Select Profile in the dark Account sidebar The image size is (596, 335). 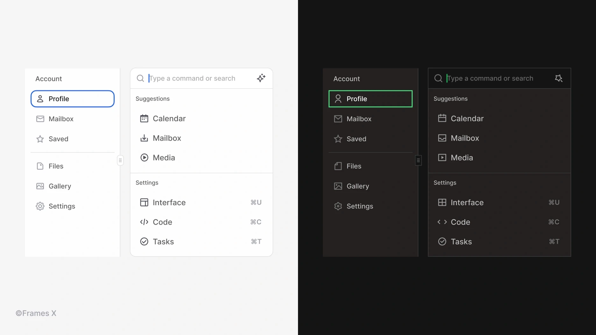[x=371, y=99]
